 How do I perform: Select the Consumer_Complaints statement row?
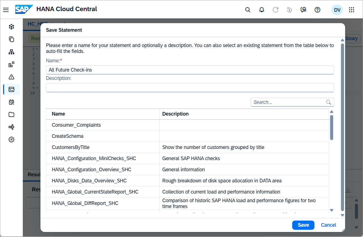(x=187, y=125)
